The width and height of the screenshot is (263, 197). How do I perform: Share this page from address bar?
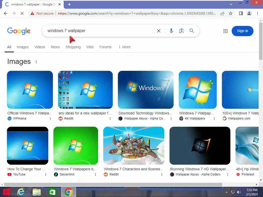coord(222,13)
